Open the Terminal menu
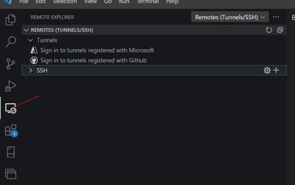Viewport: 295px width, 185px height. (x=148, y=2)
